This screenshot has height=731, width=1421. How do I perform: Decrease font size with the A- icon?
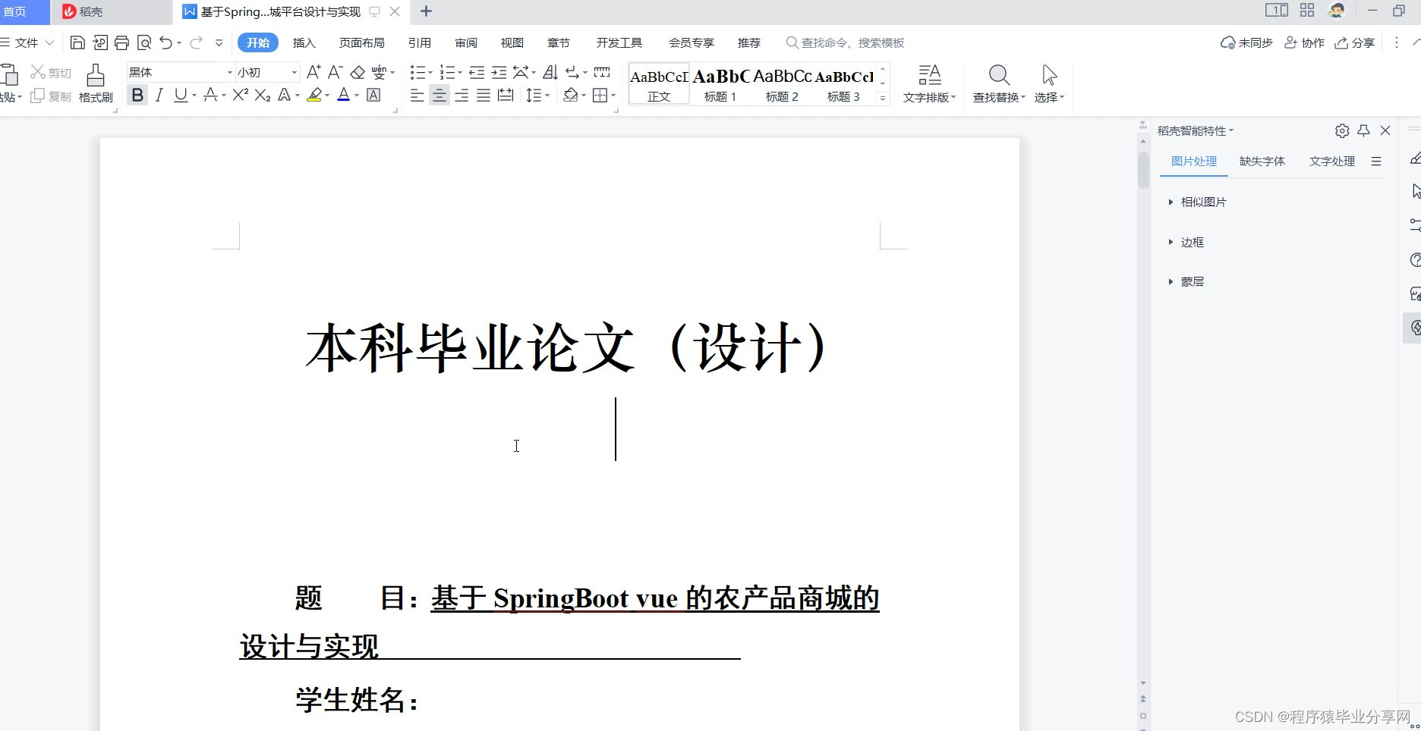tap(336, 72)
